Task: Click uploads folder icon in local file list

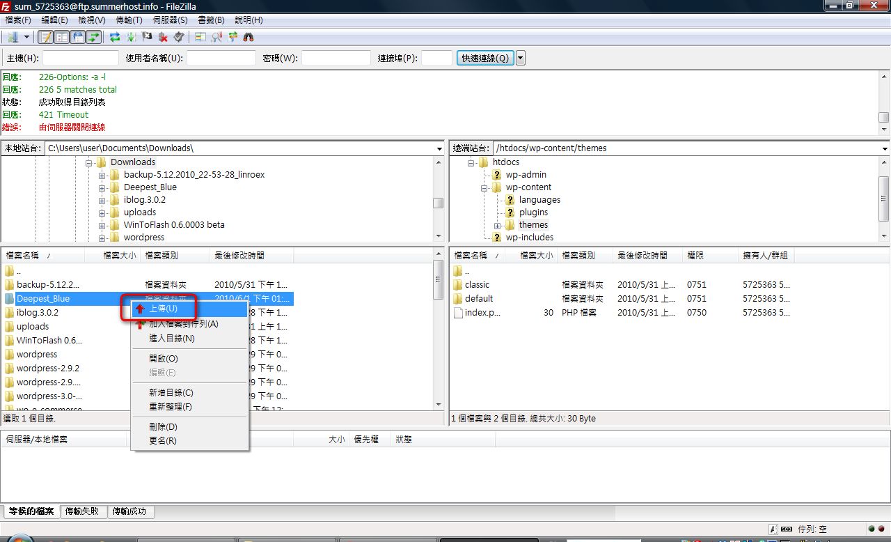Action: tap(10, 326)
